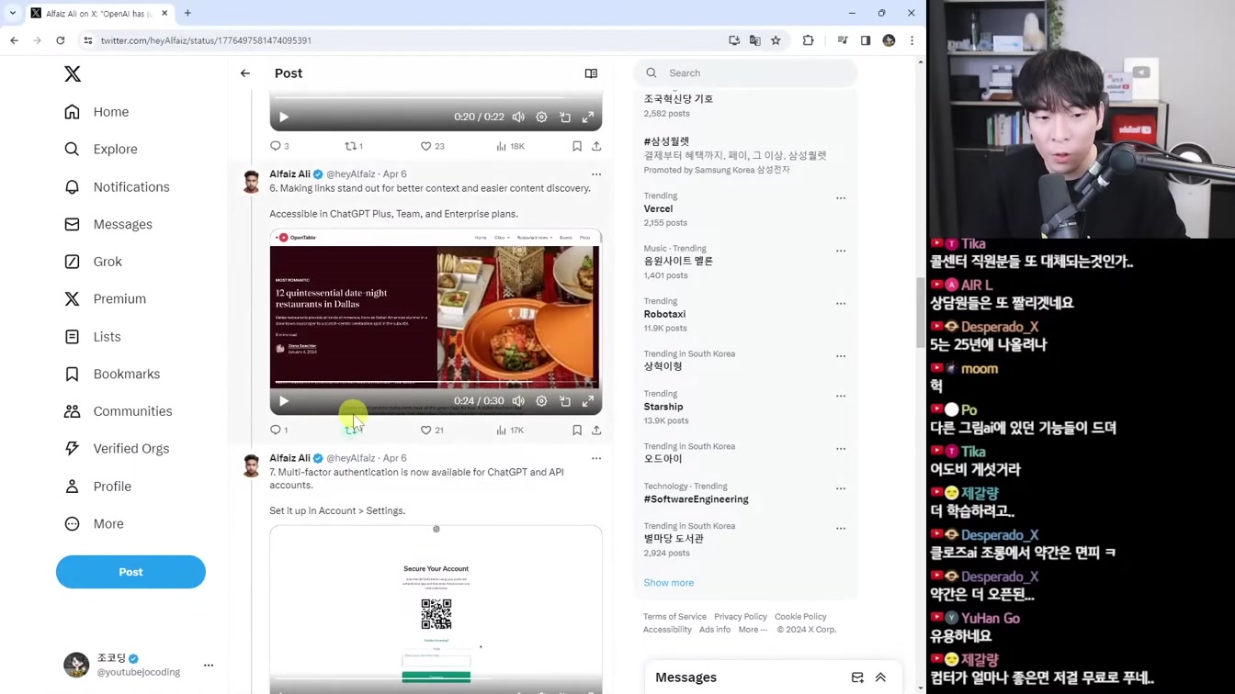Mute the top video volume
1235x694 pixels.
click(518, 118)
